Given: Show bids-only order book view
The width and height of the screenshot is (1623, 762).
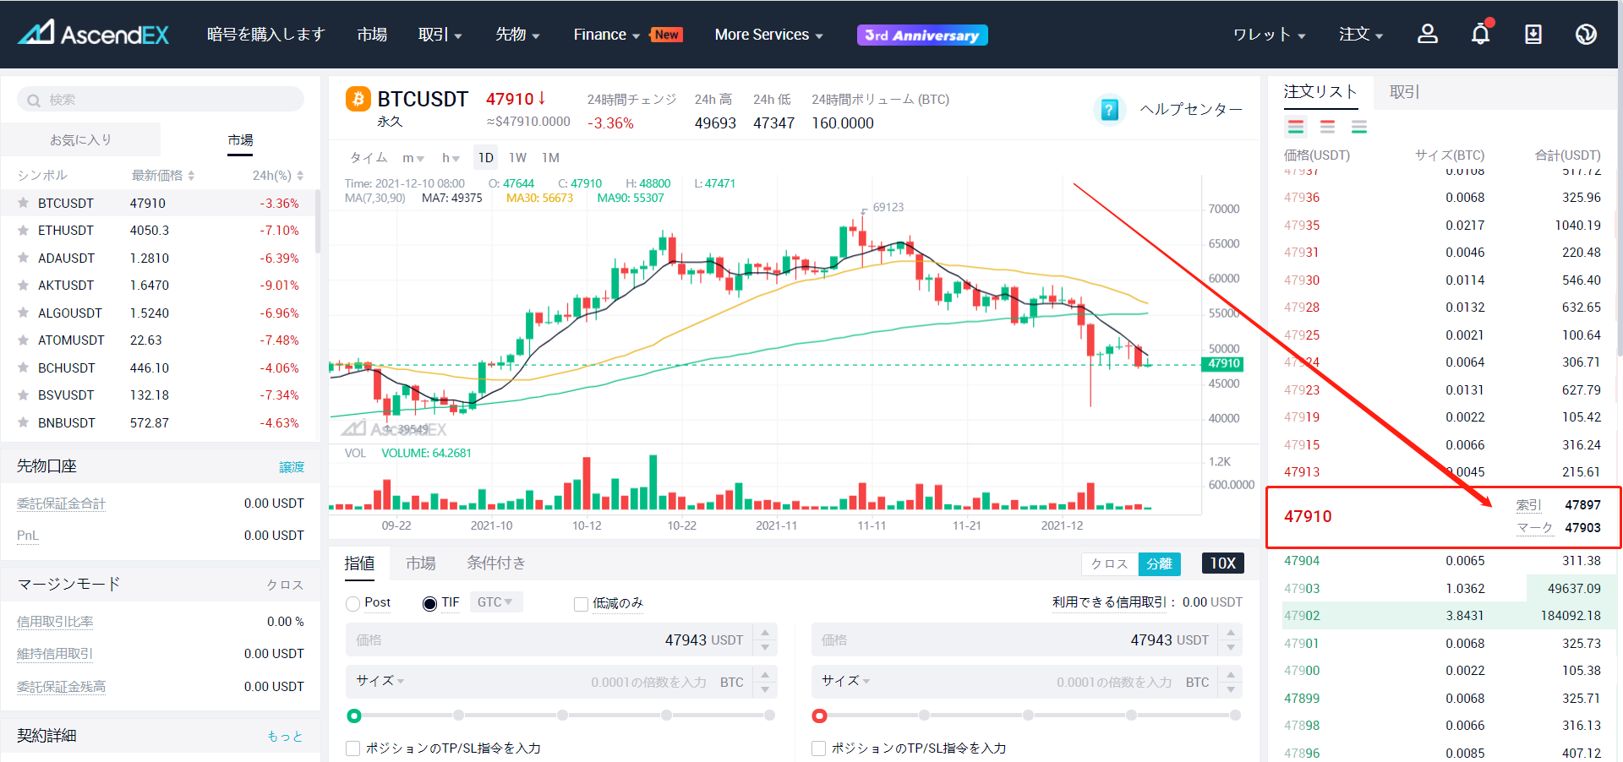Looking at the screenshot, I should coord(1359,127).
